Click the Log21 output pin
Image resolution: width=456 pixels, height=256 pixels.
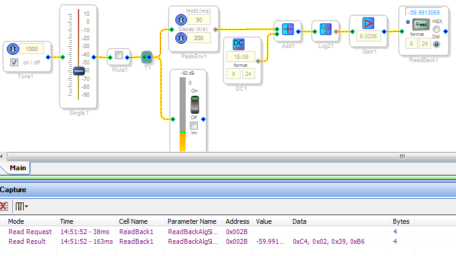336,32
